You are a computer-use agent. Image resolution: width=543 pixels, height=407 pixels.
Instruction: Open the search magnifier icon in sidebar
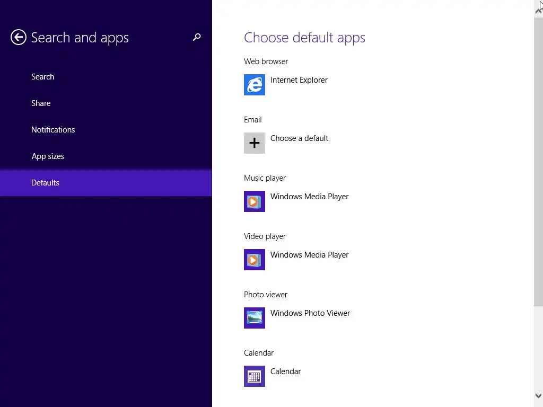pyautogui.click(x=197, y=37)
